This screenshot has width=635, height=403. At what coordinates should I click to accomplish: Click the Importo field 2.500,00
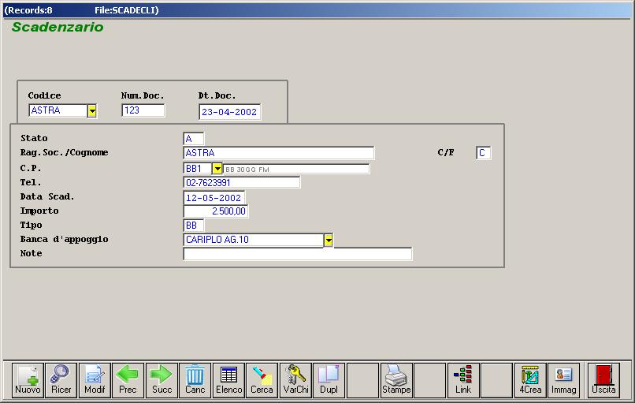coord(215,211)
